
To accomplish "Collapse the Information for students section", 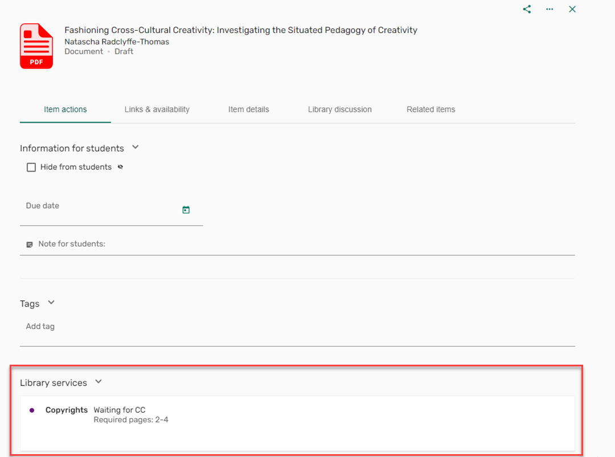I will 136,147.
